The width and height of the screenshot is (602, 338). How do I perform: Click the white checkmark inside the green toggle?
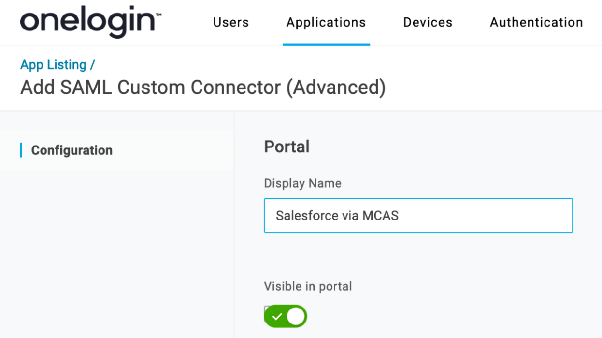click(277, 317)
